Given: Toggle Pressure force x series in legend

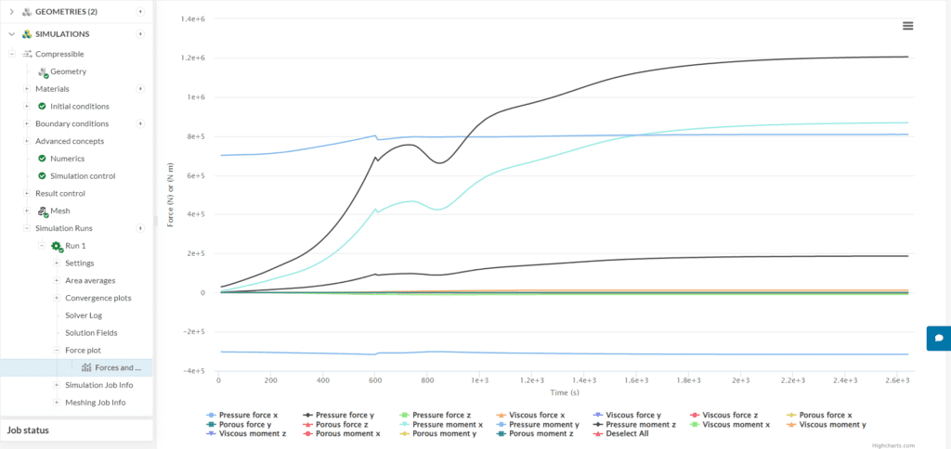Looking at the screenshot, I should pyautogui.click(x=246, y=415).
